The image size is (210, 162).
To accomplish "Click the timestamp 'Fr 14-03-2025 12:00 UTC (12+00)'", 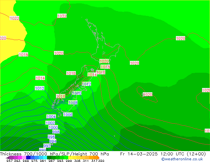I will click(x=163, y=154).
